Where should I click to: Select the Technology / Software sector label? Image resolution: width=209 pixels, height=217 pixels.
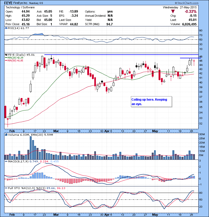(x=20, y=7)
